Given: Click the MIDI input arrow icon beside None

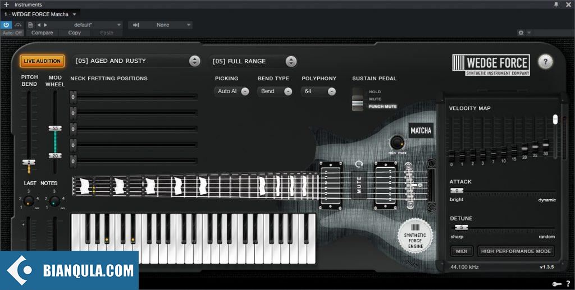Looking at the screenshot, I should pyautogui.click(x=136, y=25).
